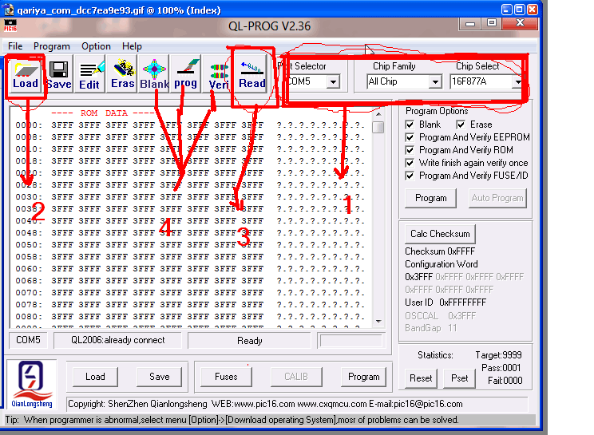The width and height of the screenshot is (594, 435).
Task: Click the ROM data scrollbar up arrow
Action: [378, 113]
